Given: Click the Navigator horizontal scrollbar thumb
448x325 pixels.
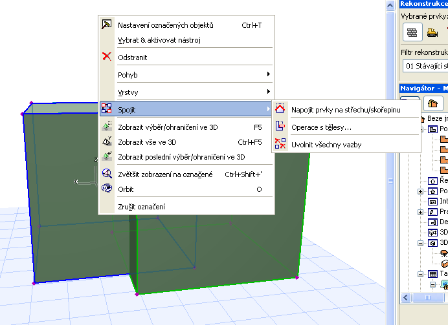Looking at the screenshot, I should pos(428,298).
